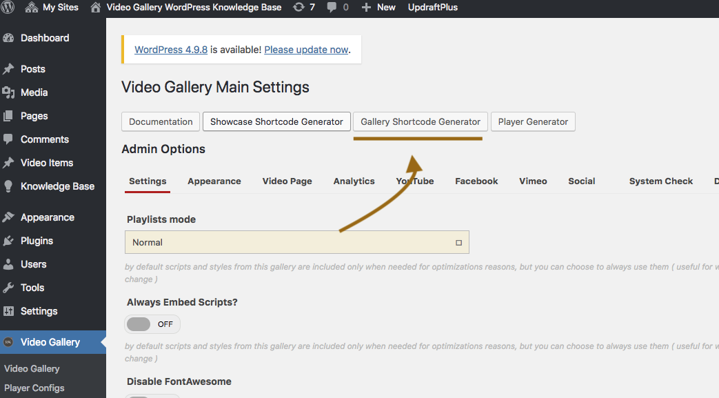Screen dimensions: 719x398
Task: Click the WordPress logo icon
Action: [x=8, y=8]
